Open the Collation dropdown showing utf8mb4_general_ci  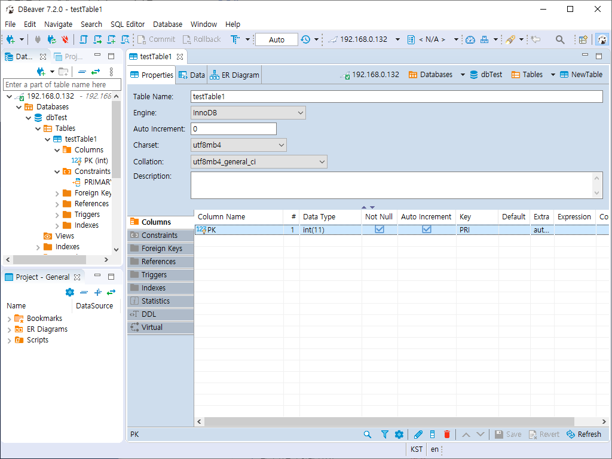click(x=259, y=161)
